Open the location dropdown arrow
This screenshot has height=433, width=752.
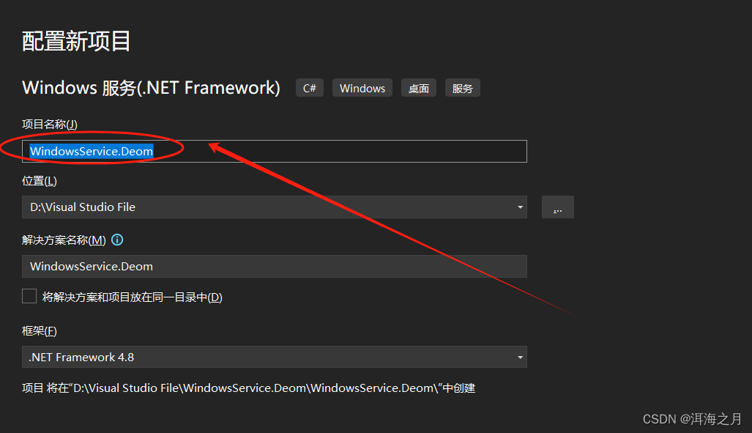click(x=520, y=207)
